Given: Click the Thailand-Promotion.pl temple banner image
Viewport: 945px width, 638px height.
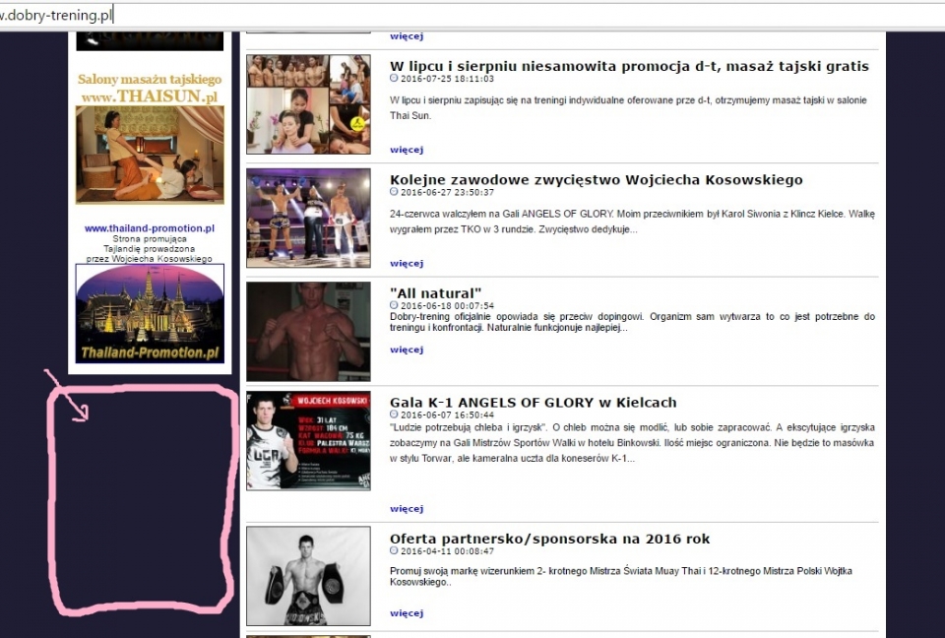Looking at the screenshot, I should pos(150,313).
